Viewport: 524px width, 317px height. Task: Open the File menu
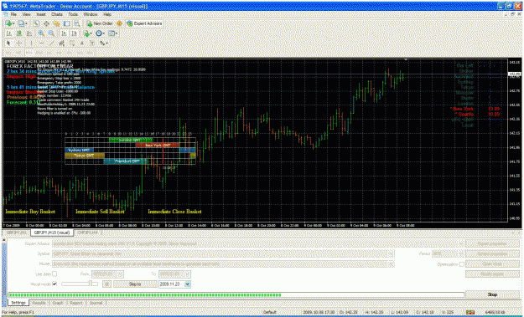pos(13,15)
